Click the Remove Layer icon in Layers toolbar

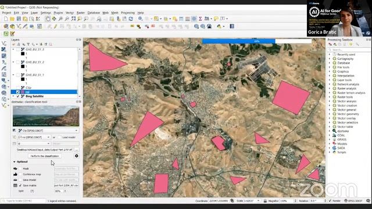click(x=51, y=44)
